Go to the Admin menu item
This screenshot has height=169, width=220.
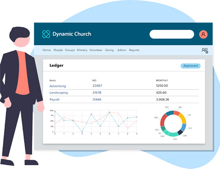(x=121, y=50)
